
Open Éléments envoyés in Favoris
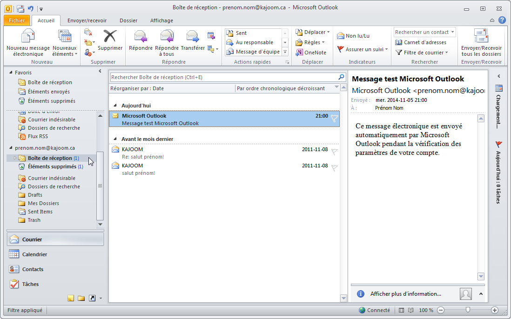48,92
